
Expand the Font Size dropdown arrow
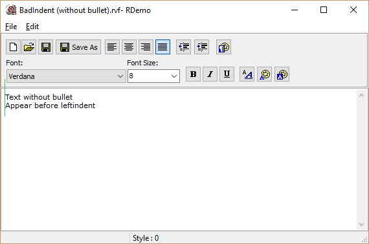174,76
